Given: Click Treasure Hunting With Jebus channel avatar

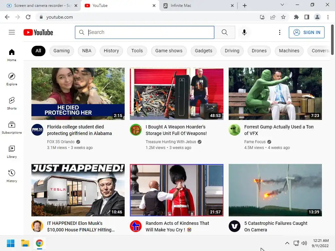Looking at the screenshot, I should pyautogui.click(x=136, y=129).
